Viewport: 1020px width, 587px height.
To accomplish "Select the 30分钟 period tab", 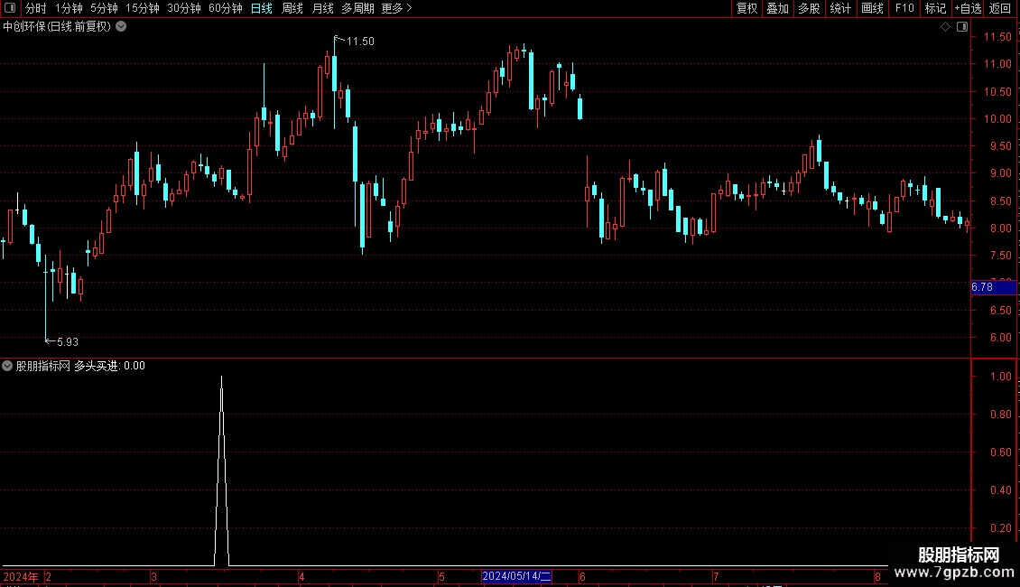I will point(184,8).
